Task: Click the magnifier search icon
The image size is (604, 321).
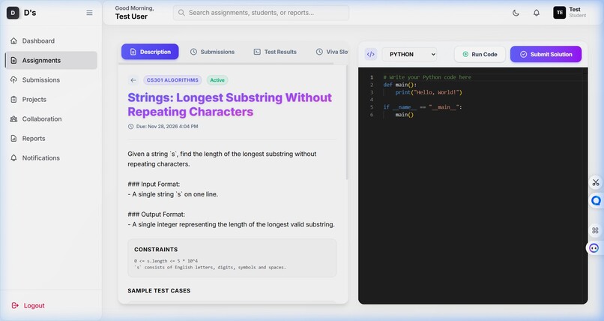Action: tap(181, 13)
